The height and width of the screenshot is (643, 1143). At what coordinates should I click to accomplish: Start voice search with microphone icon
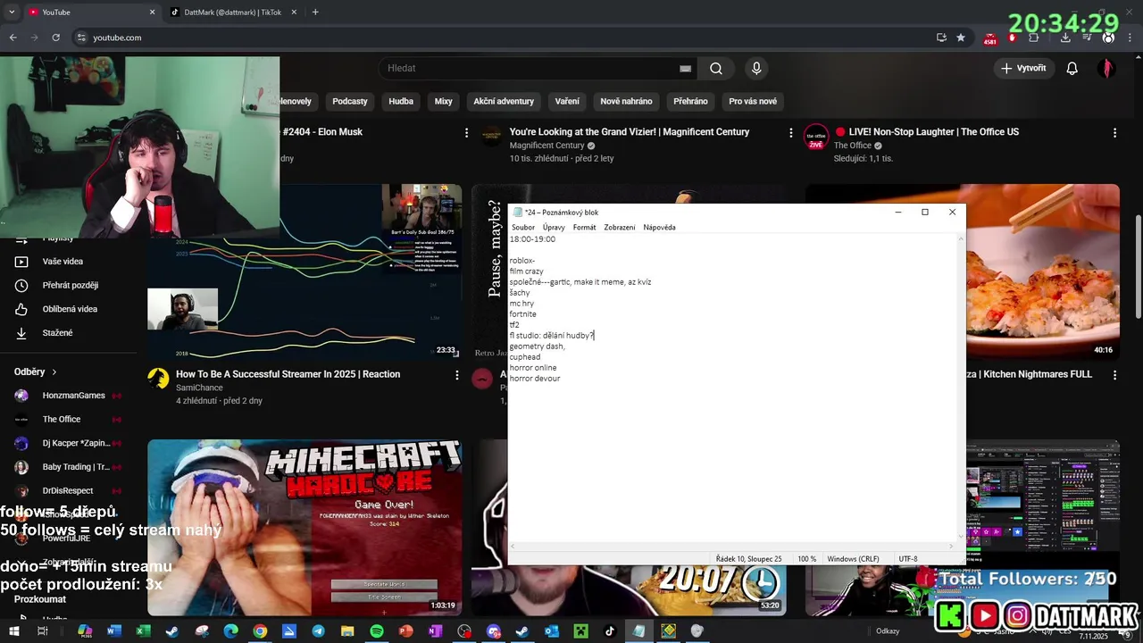click(756, 69)
